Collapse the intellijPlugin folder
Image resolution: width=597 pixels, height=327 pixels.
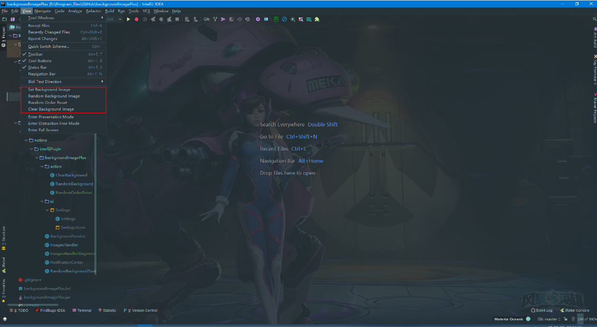[31, 149]
